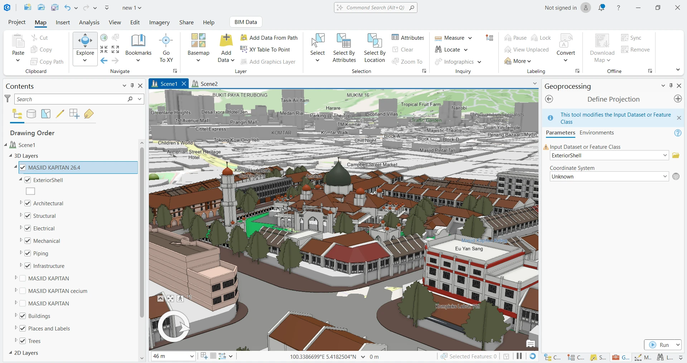This screenshot has width=687, height=363.
Task: Run the Define Projection tool
Action: [x=659, y=345]
